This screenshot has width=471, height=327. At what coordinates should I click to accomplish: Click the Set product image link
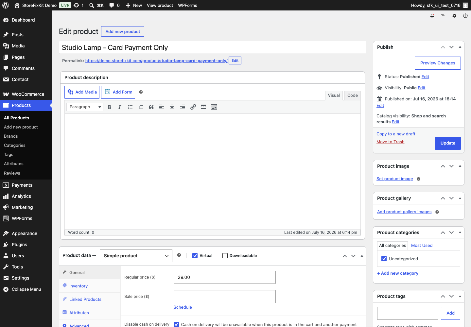(394, 179)
